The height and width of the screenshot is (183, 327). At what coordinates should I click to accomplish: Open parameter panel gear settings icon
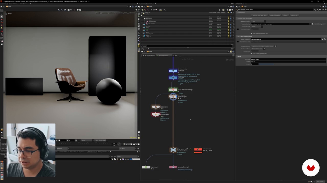[x=314, y=10]
